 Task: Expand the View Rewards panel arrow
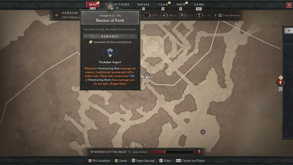point(215,15)
